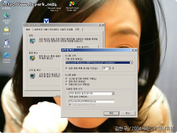Image resolution: width=177 pixels, height=133 pixels.
Task: Click the help question mark in System Properties
Action: click(x=100, y=25)
